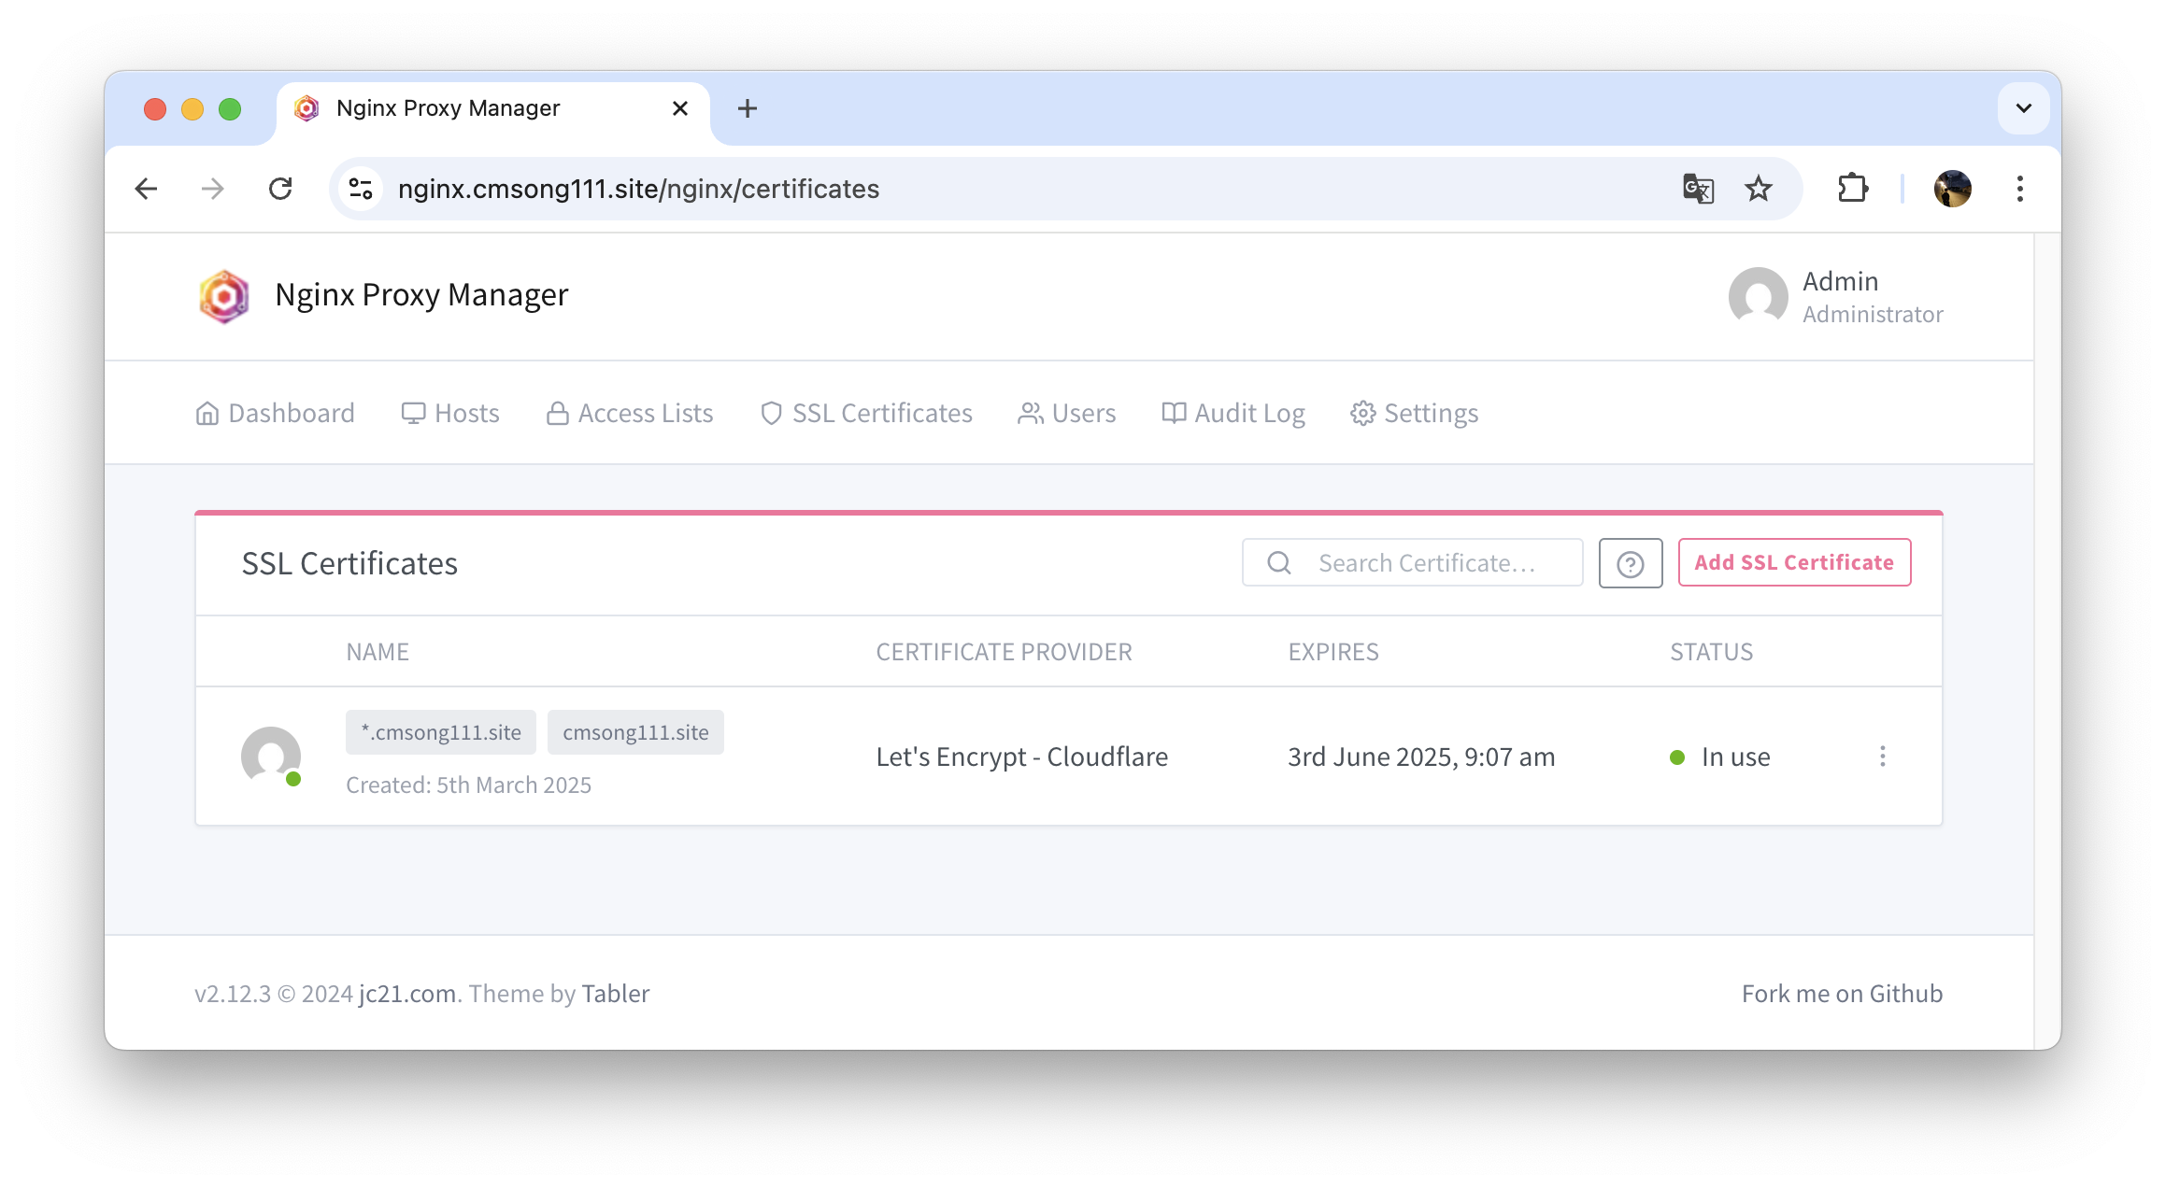Go to the Audit Log tab
The width and height of the screenshot is (2166, 1188).
point(1233,413)
